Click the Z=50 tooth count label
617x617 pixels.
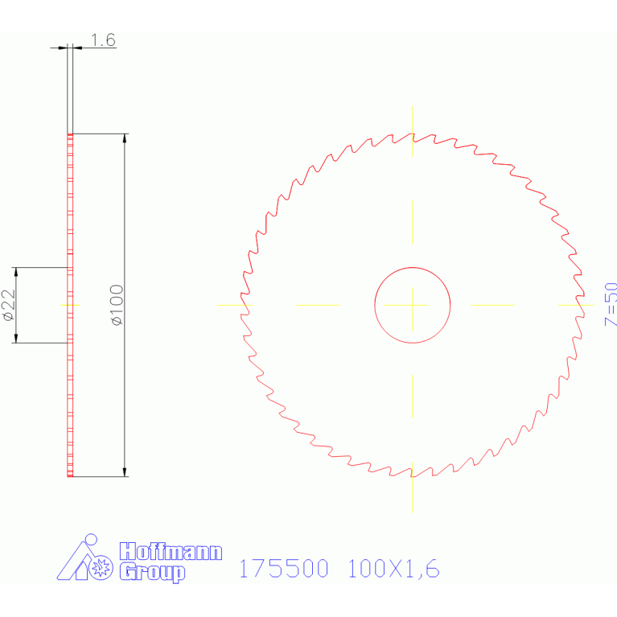pyautogui.click(x=611, y=304)
